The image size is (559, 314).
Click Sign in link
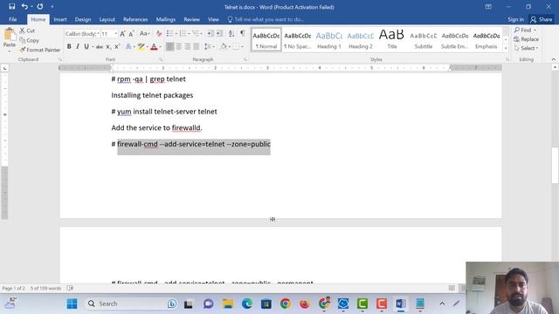click(x=515, y=19)
